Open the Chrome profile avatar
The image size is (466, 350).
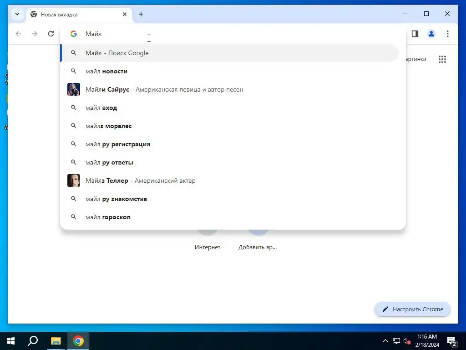431,34
